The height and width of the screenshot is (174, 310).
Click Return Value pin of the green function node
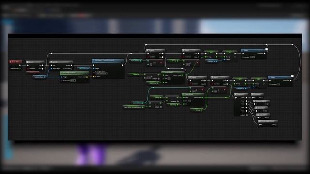coord(87,77)
